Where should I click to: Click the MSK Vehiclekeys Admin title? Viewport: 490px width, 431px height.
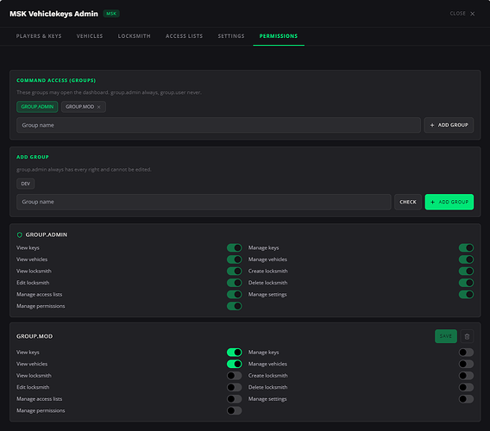tap(53, 14)
